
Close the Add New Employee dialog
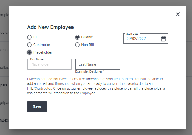click(x=178, y=14)
